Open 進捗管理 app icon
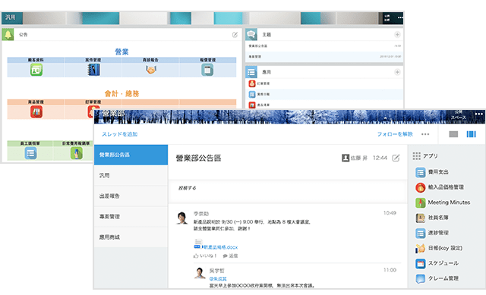Image resolution: width=486 pixels, height=295 pixels. (420, 233)
